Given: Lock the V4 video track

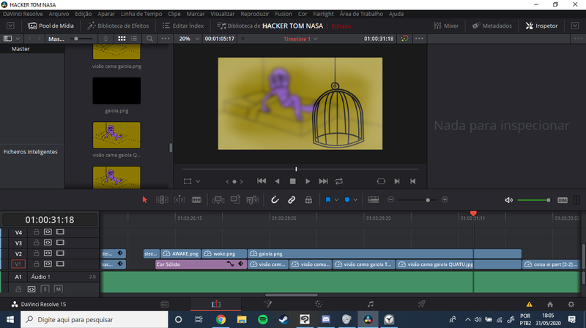Looking at the screenshot, I should pyautogui.click(x=36, y=232).
